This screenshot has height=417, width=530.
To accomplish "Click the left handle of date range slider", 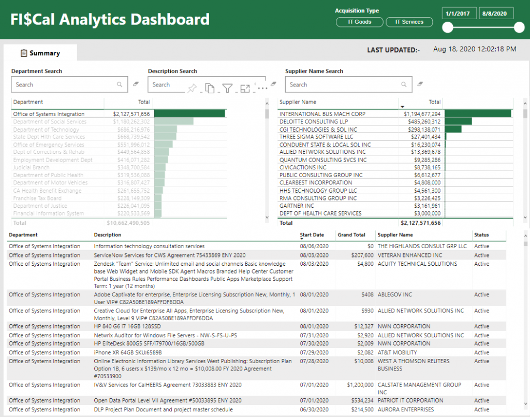I will (x=448, y=27).
